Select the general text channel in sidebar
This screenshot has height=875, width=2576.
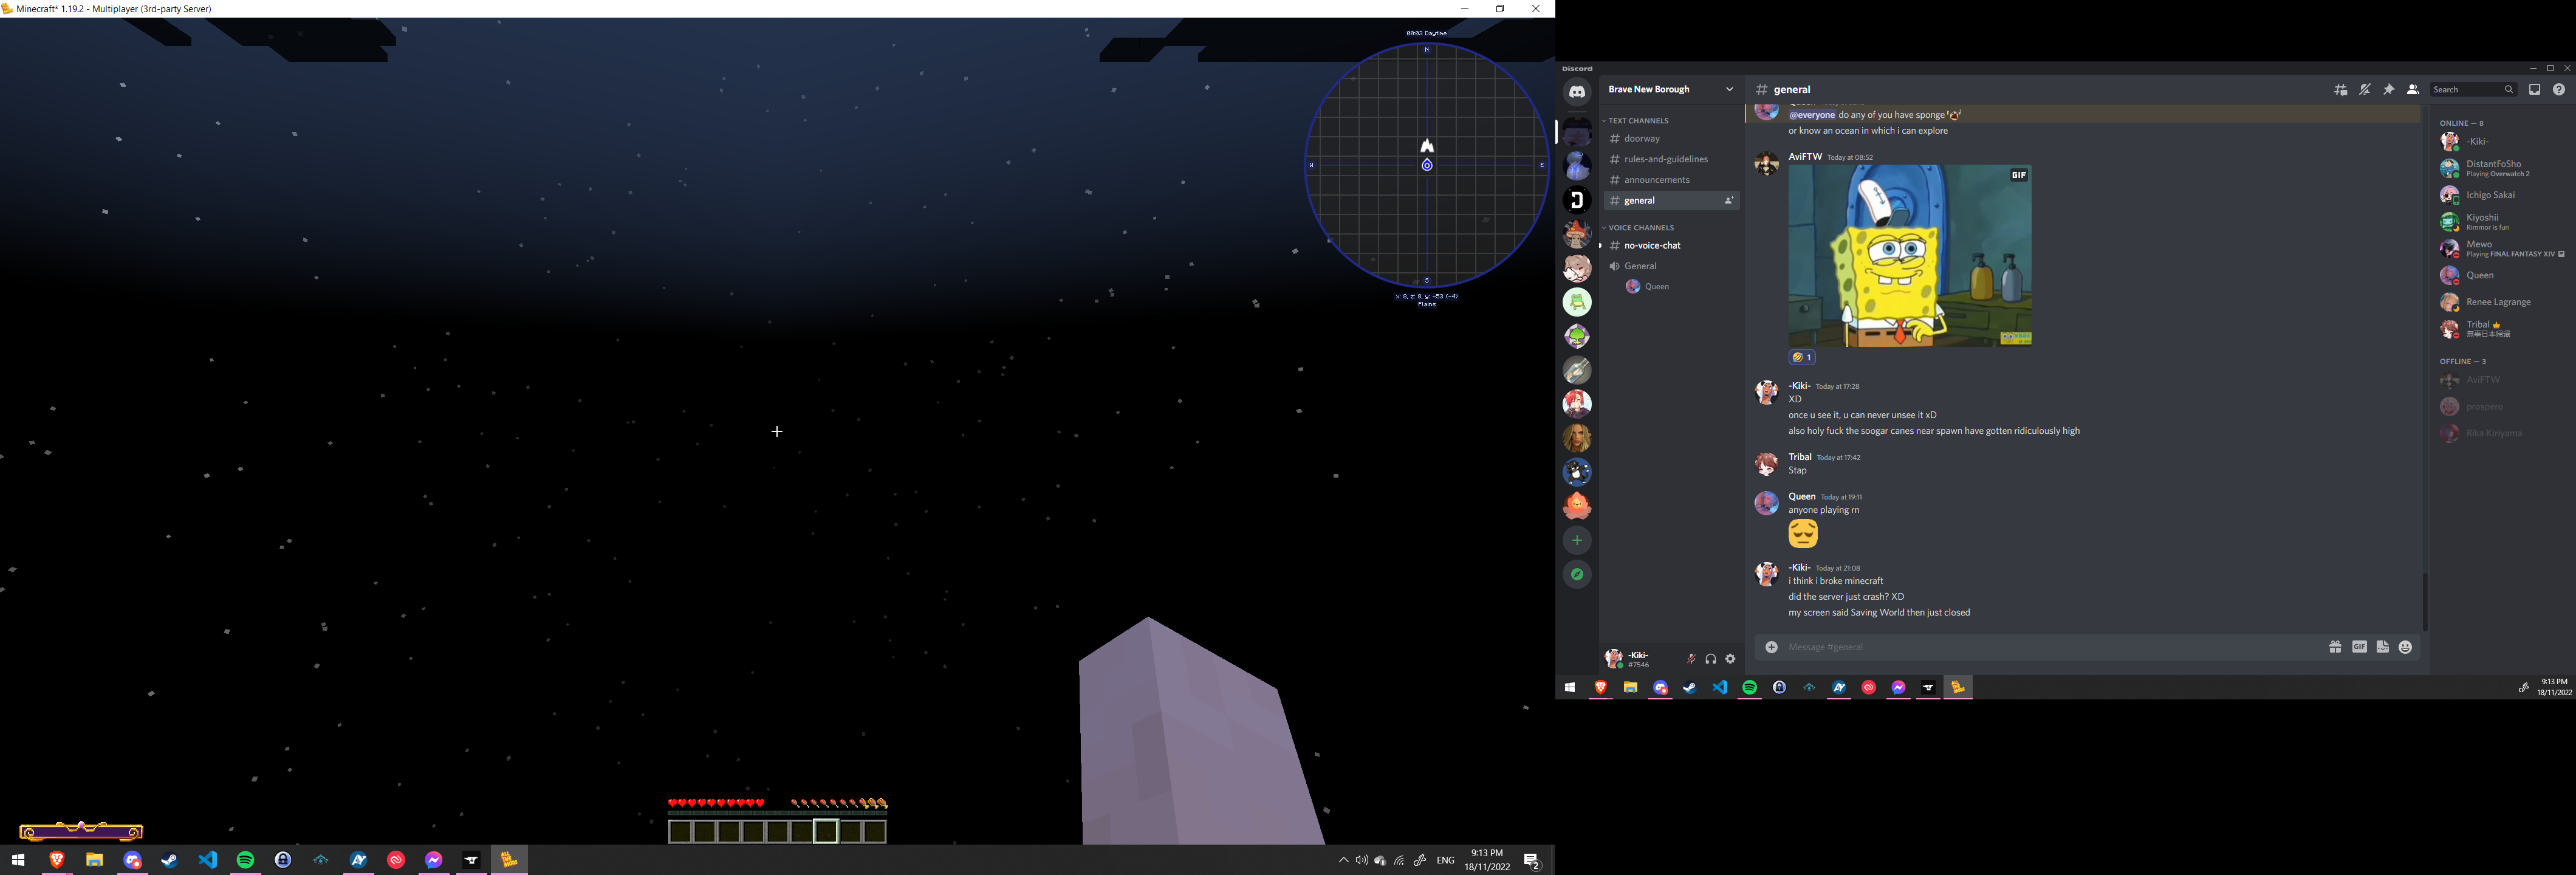click(1672, 201)
